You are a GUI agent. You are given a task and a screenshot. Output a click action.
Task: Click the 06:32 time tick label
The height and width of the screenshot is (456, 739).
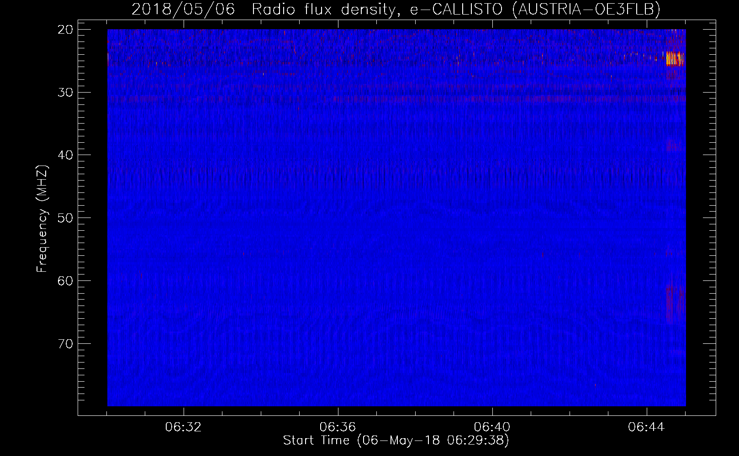pos(184,427)
